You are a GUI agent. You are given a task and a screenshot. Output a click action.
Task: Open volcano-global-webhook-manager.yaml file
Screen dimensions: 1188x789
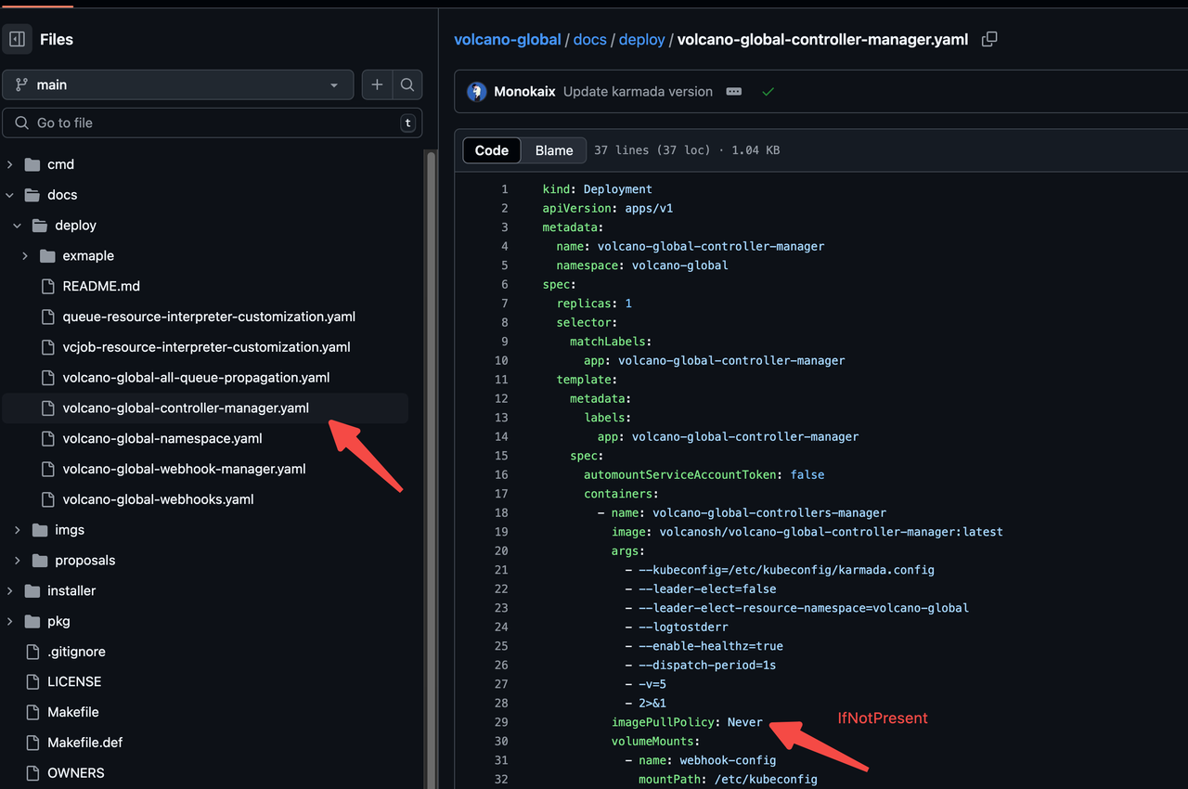point(184,469)
